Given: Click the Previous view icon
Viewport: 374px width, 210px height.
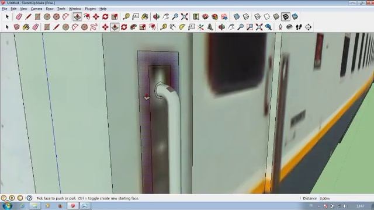Looking at the screenshot, I should [269, 27].
